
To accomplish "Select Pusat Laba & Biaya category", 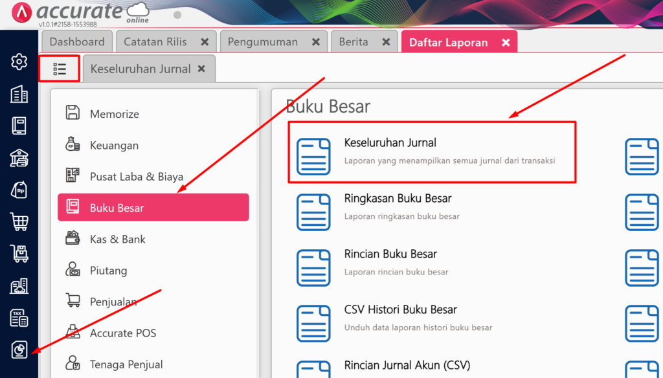I will pos(153,176).
